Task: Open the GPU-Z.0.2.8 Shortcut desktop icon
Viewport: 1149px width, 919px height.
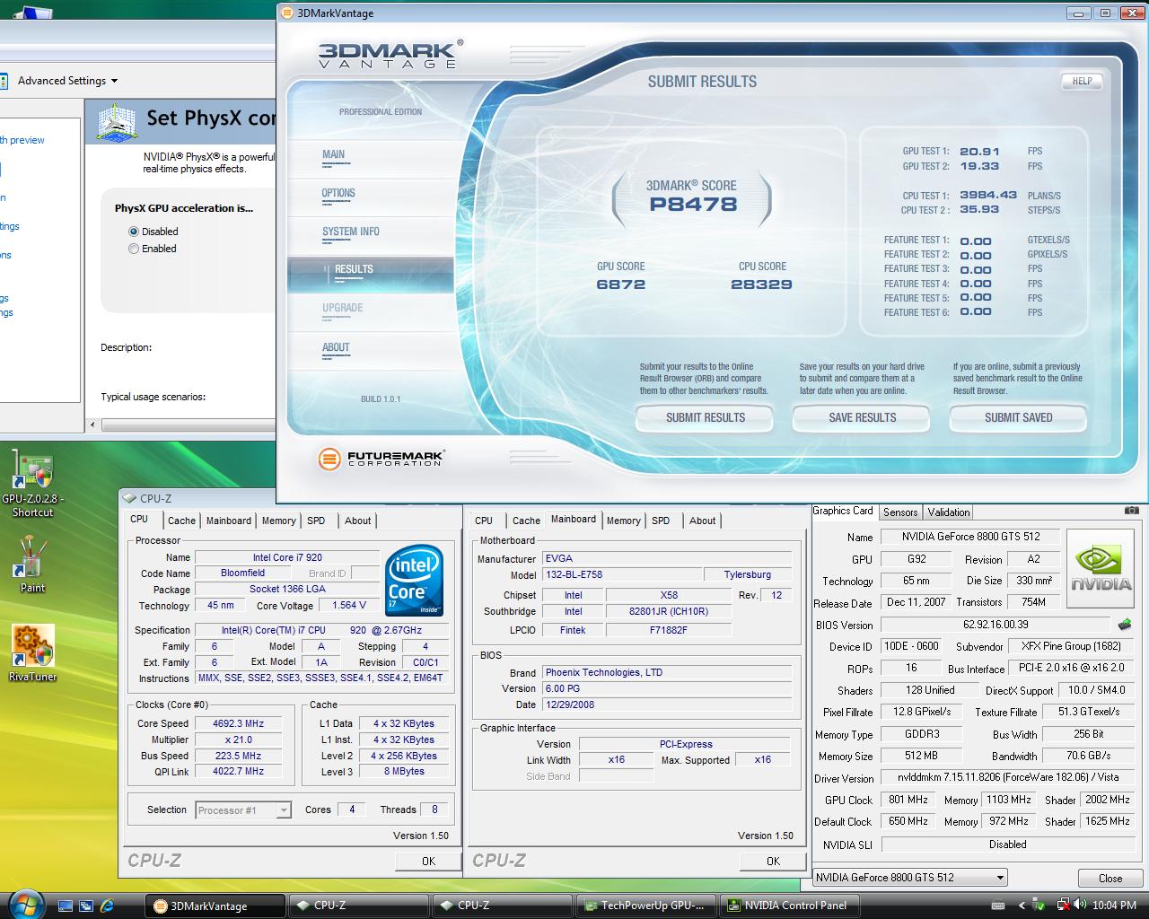Action: [x=32, y=484]
